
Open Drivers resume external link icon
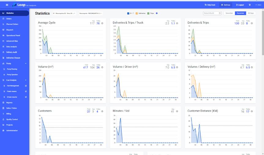click(x=26, y=97)
